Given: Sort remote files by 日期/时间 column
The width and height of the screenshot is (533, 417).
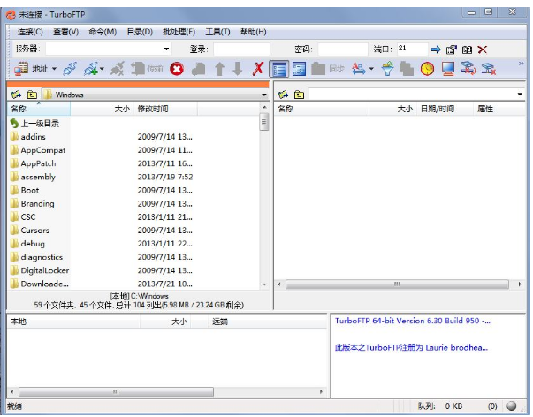Looking at the screenshot, I should (445, 109).
